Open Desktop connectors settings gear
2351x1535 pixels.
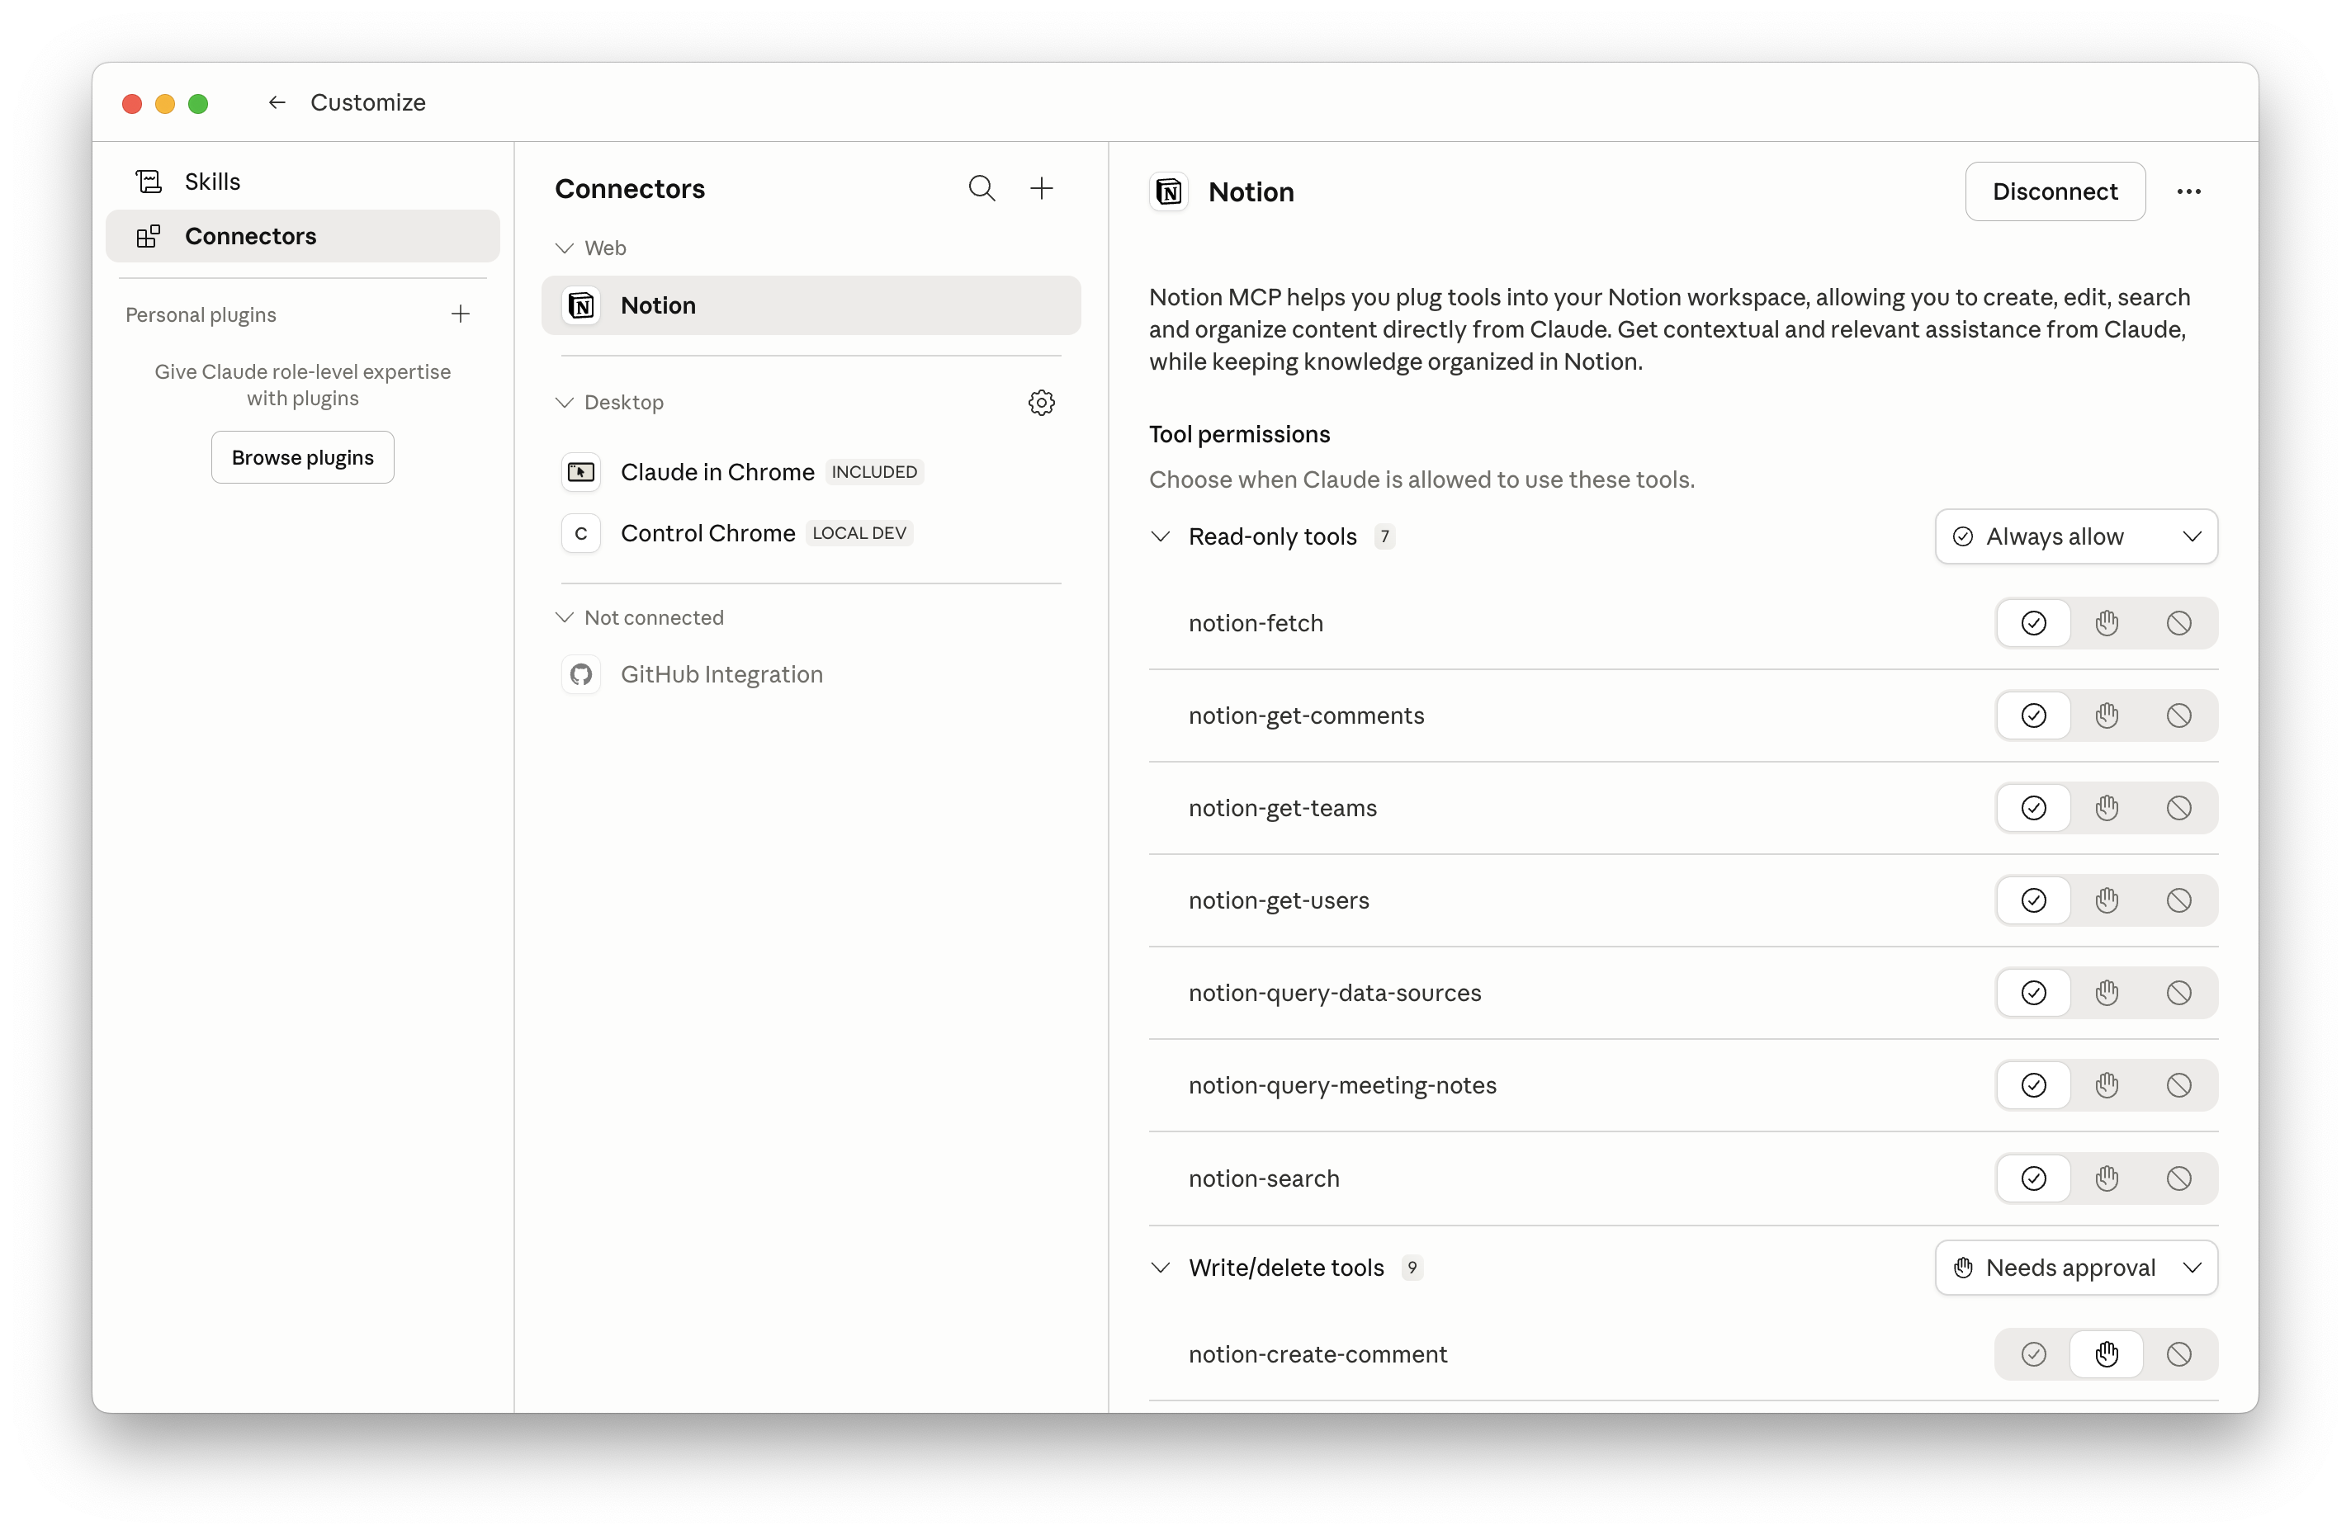[1041, 402]
